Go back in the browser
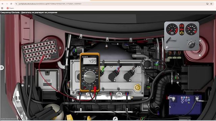This screenshot has width=216, height=121. [2, 4]
